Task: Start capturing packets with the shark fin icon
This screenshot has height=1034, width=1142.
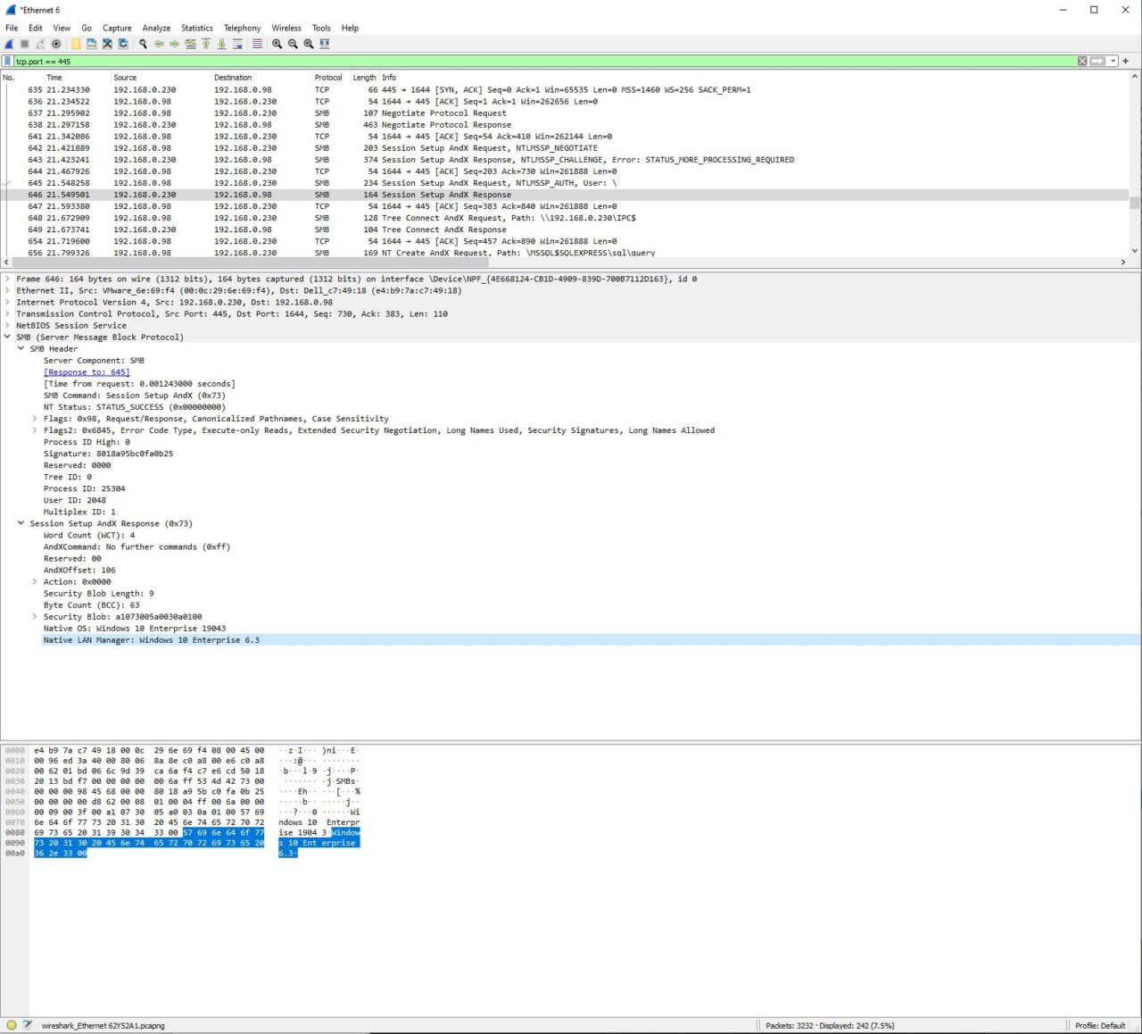Action: coord(9,44)
